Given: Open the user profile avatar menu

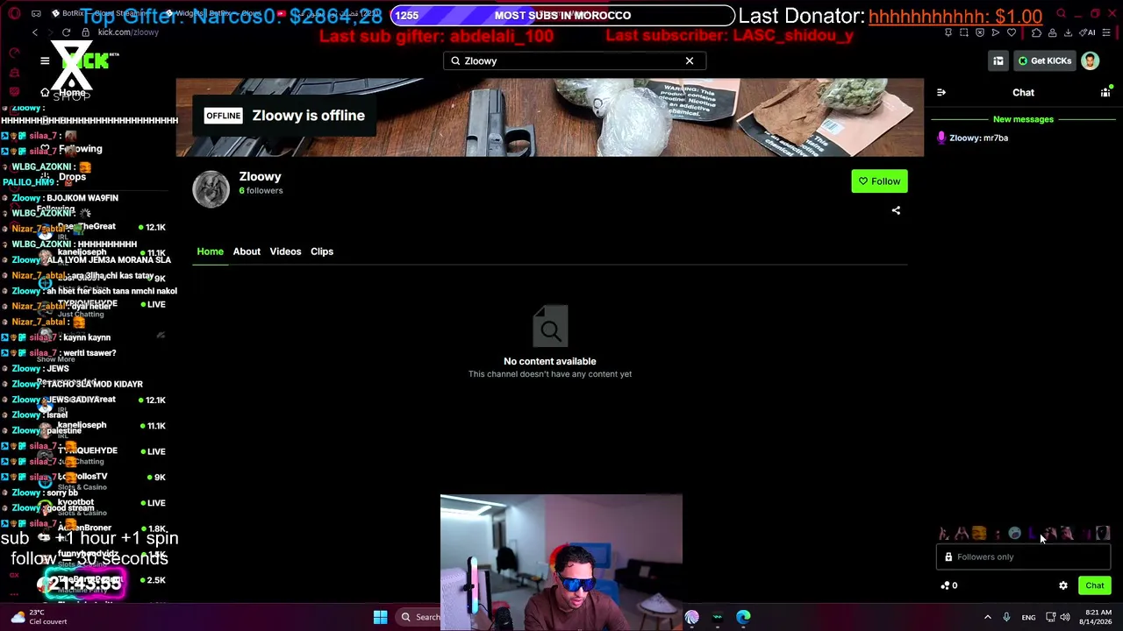Looking at the screenshot, I should pos(1090,60).
